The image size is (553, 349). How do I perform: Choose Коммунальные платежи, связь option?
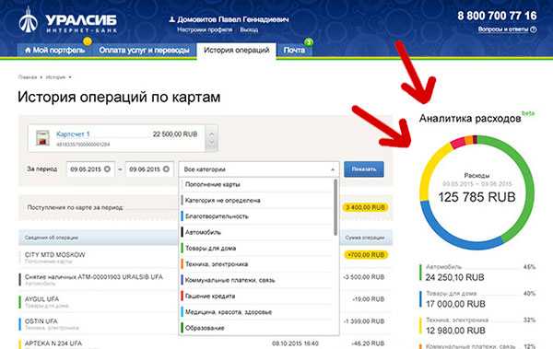256,280
